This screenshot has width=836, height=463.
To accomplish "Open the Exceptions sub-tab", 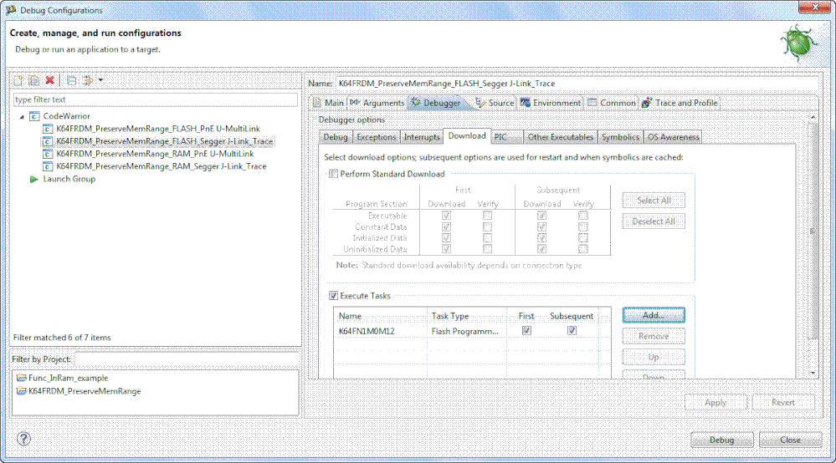I will [x=376, y=137].
